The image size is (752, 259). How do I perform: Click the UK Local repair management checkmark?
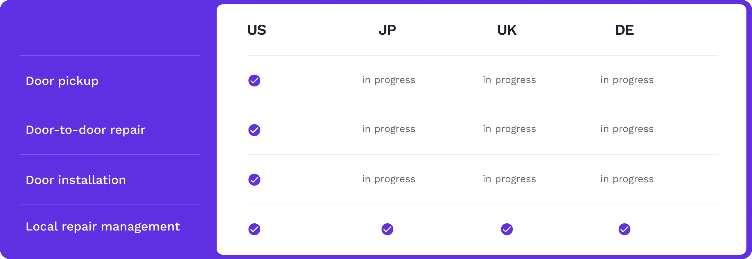(507, 229)
